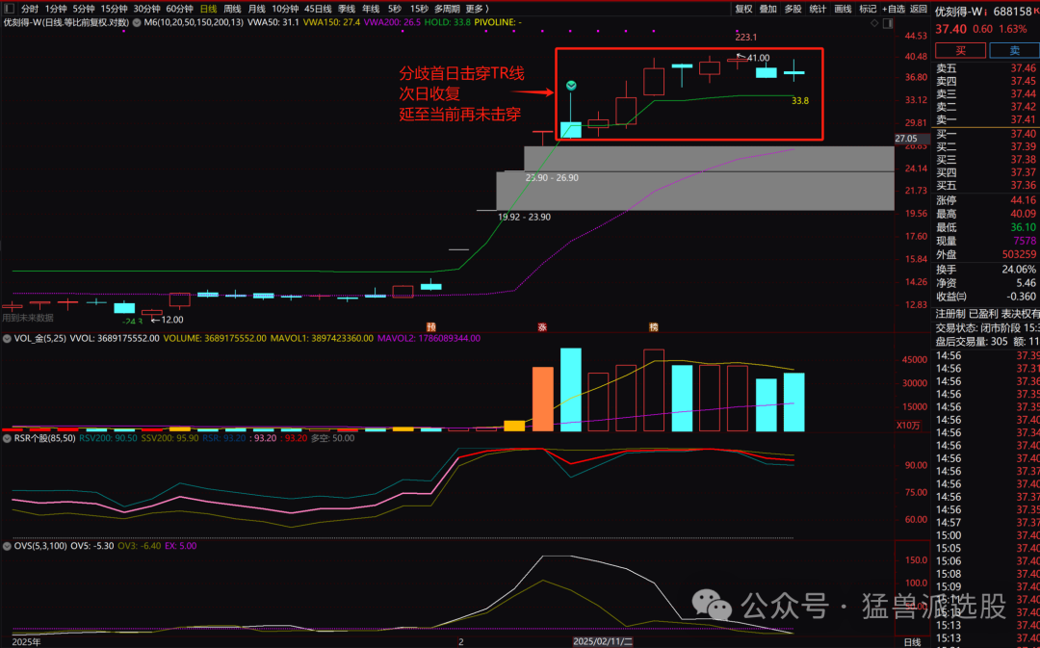The height and width of the screenshot is (648, 1040).
Task: Expand the RSR个股 indicator dropdown
Action: (x=7, y=438)
